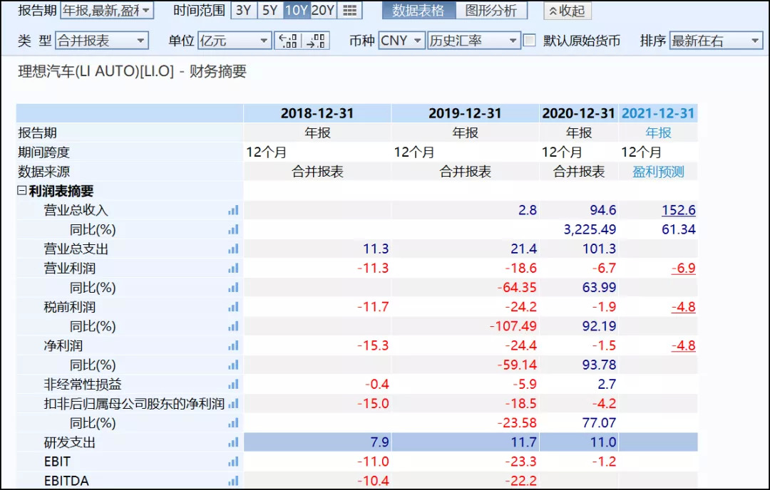This screenshot has height=490, width=770.
Task: Open chart icon for 同比(%) below 营业利润
Action: click(233, 288)
